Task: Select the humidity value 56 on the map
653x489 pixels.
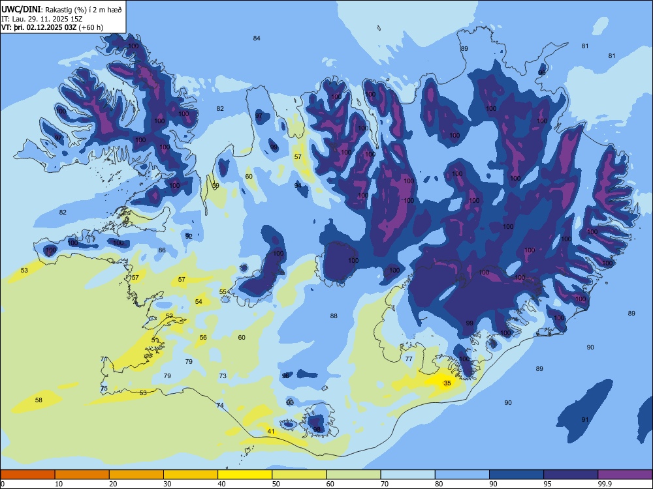Action: [203, 338]
